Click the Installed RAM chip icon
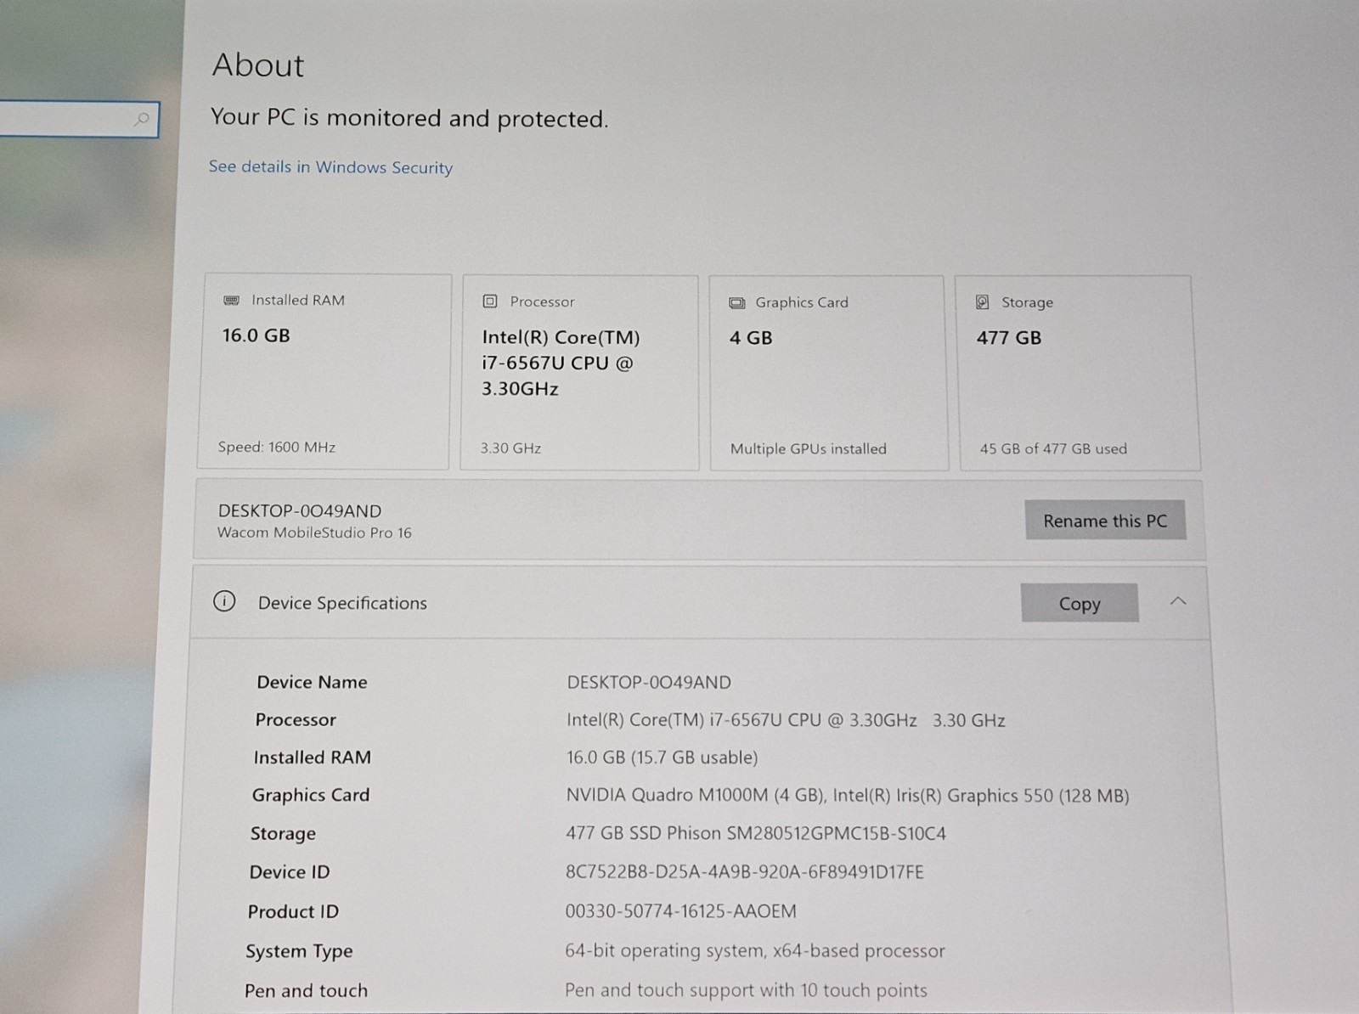Screen dimensions: 1359x1014 pos(231,300)
